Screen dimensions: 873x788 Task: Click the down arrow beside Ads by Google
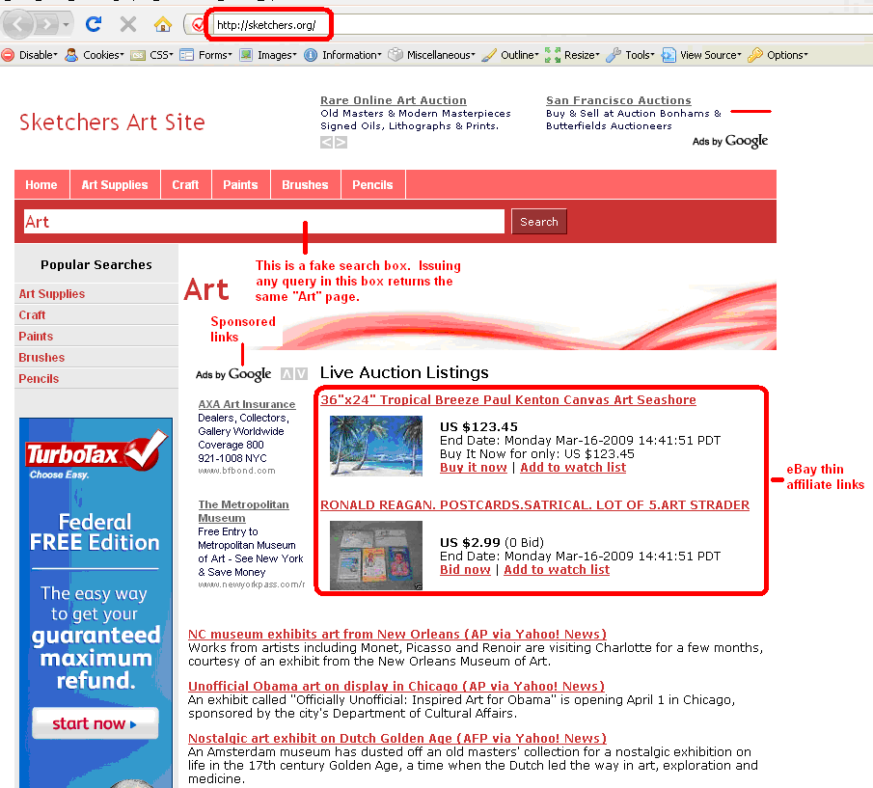coord(301,374)
